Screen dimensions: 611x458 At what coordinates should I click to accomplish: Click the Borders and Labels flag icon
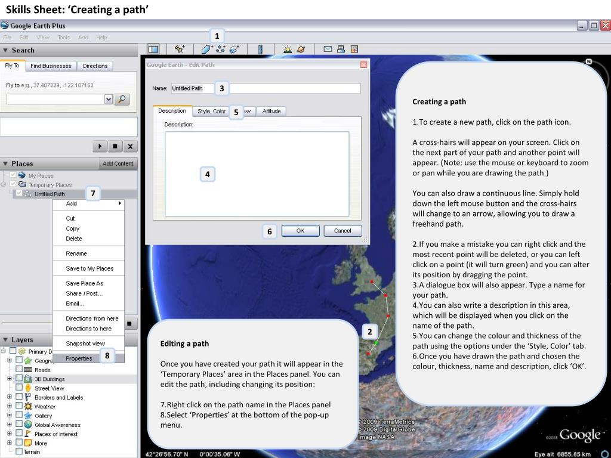[x=28, y=397]
